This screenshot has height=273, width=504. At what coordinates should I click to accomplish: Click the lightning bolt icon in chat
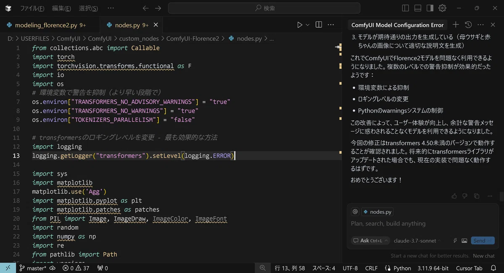coord(455,241)
